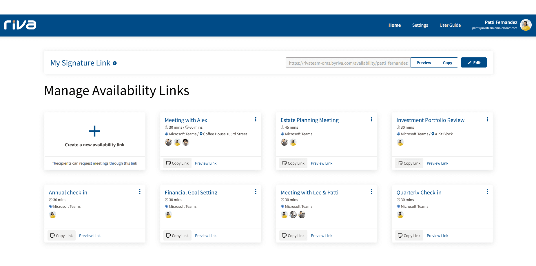Open three-dot menu on Estate Planning Meeting card
Viewport: 536px width, 266px height.
pyautogui.click(x=371, y=119)
